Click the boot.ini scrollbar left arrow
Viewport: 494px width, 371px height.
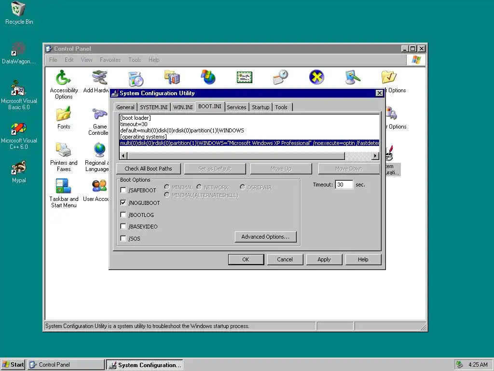coord(123,156)
